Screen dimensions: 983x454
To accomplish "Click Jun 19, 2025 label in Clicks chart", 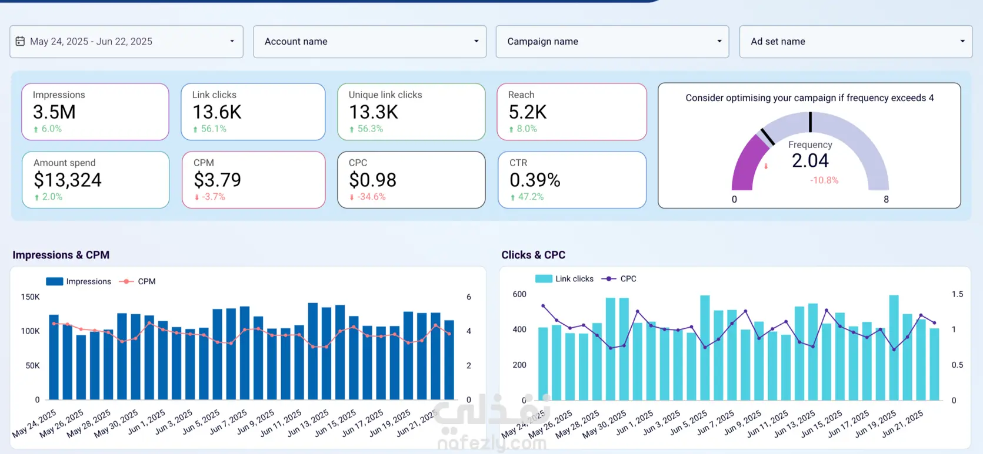I will [875, 423].
